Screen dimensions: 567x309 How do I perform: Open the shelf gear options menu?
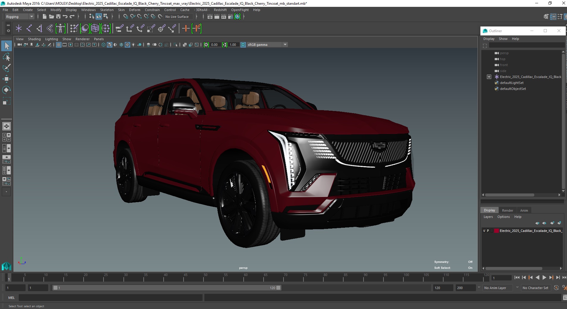(8, 31)
